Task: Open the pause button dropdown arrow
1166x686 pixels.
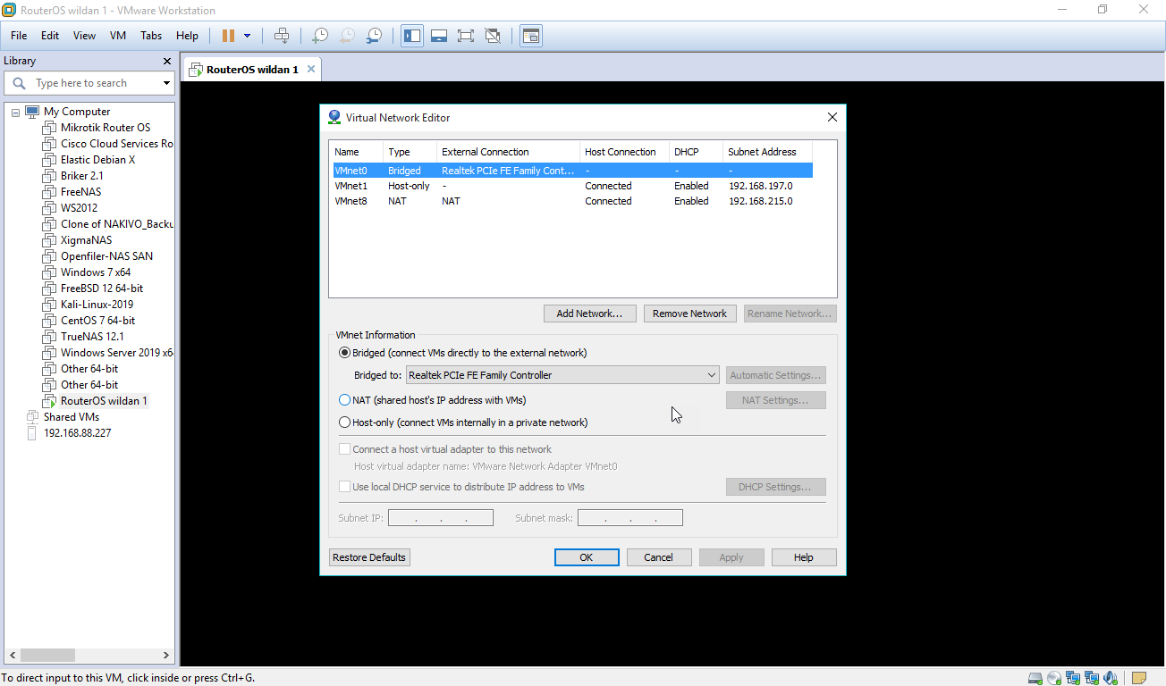Action: coord(247,35)
